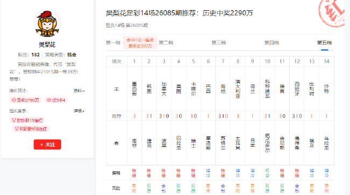
Task: Click away team 瑞士 in match 5
Action: 193,143
